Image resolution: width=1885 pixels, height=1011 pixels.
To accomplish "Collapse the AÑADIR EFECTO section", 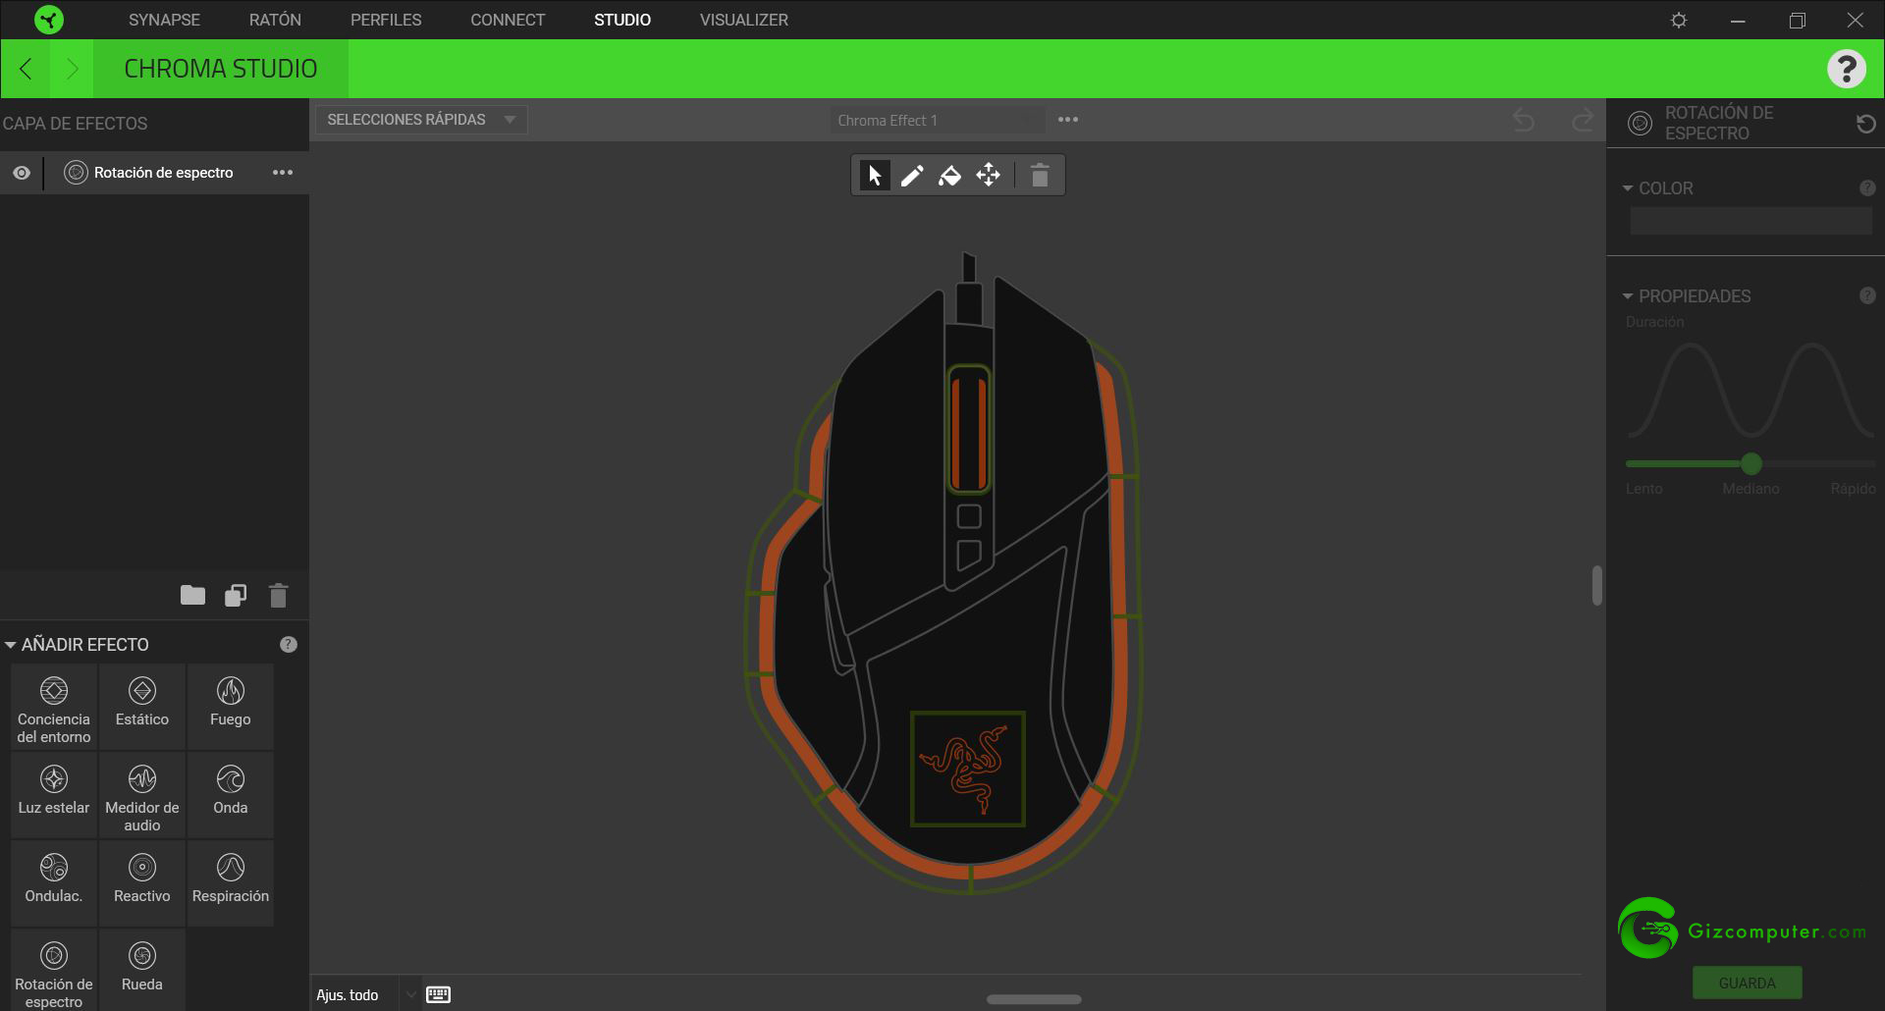I will (11, 645).
